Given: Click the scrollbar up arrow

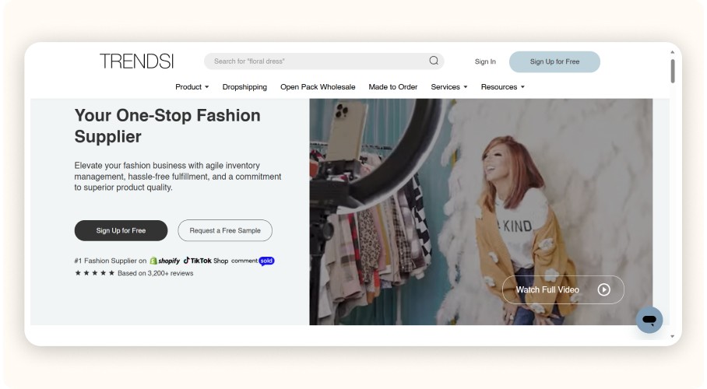Looking at the screenshot, I should click(x=672, y=52).
